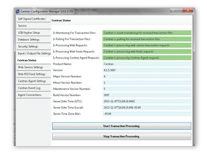
Task: Click the Product Name label
Action: tap(62, 64)
